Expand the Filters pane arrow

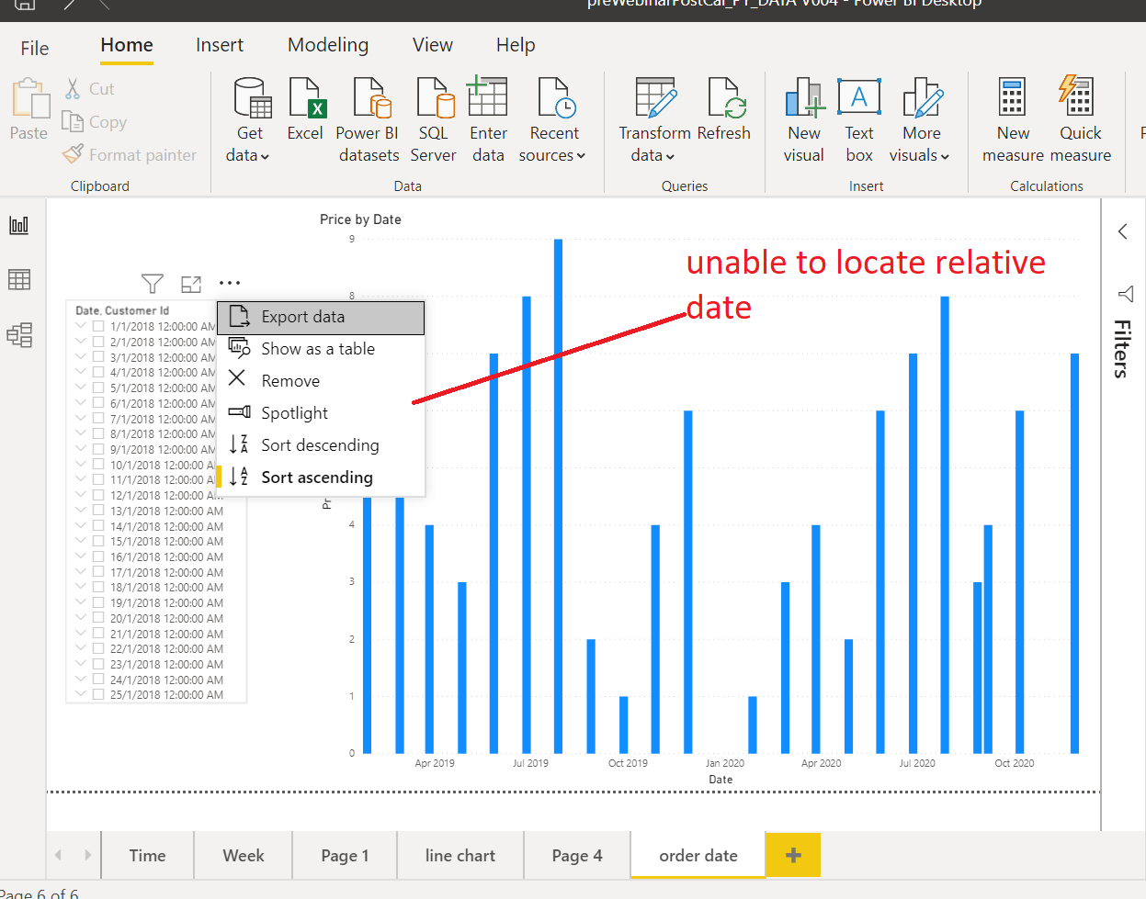coord(1122,231)
